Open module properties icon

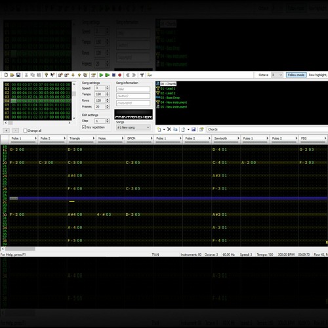93,75
